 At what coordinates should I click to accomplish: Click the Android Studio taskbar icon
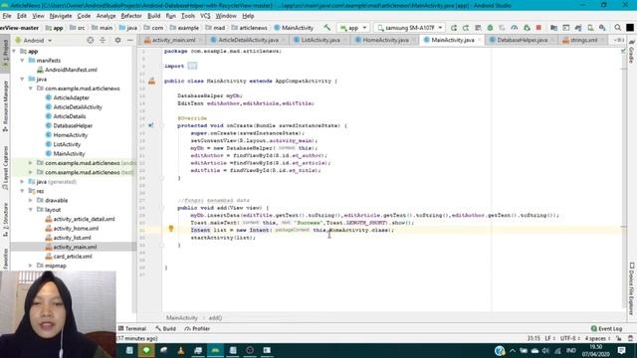point(215,350)
